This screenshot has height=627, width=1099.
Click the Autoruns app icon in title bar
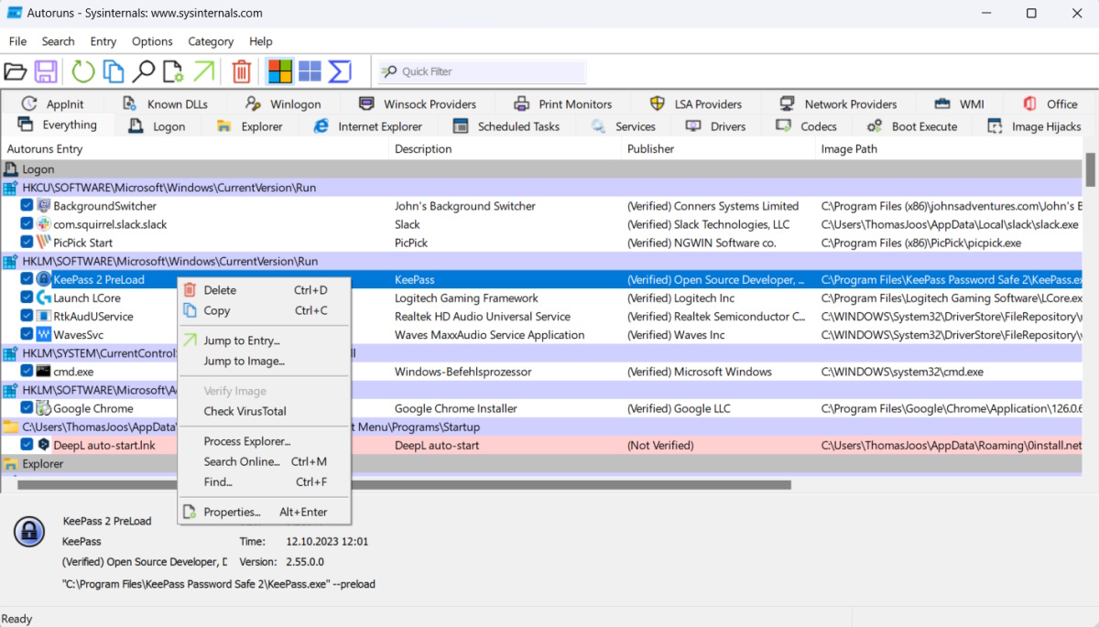[15, 13]
